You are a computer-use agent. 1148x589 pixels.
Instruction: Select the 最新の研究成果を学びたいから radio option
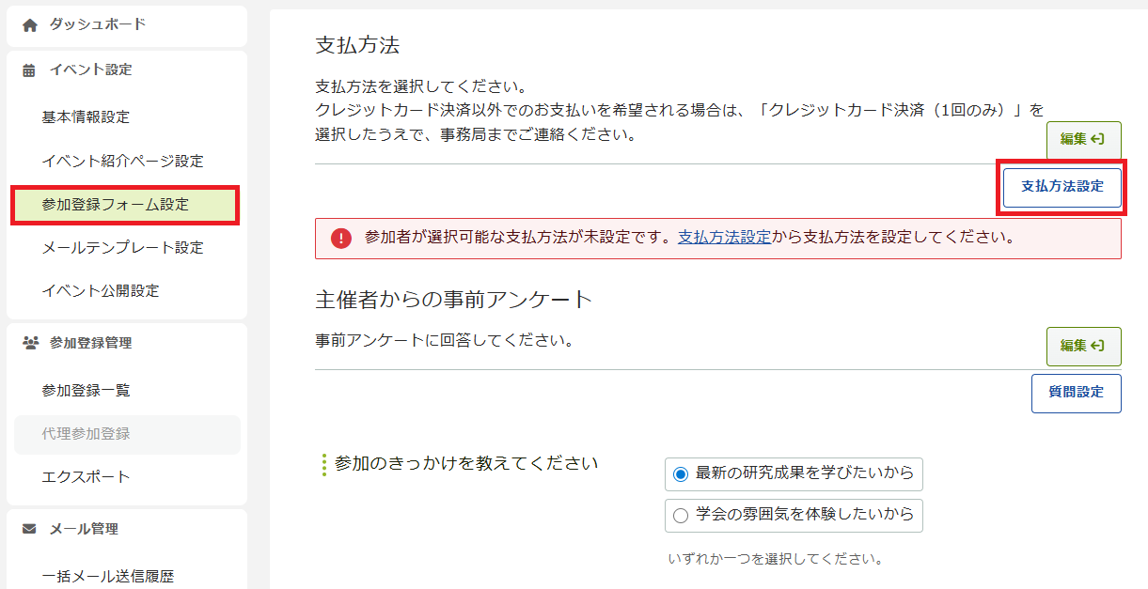[x=682, y=474]
